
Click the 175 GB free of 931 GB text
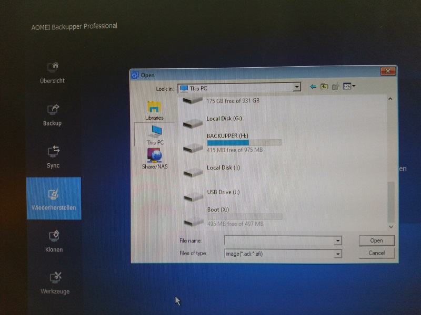click(x=233, y=101)
